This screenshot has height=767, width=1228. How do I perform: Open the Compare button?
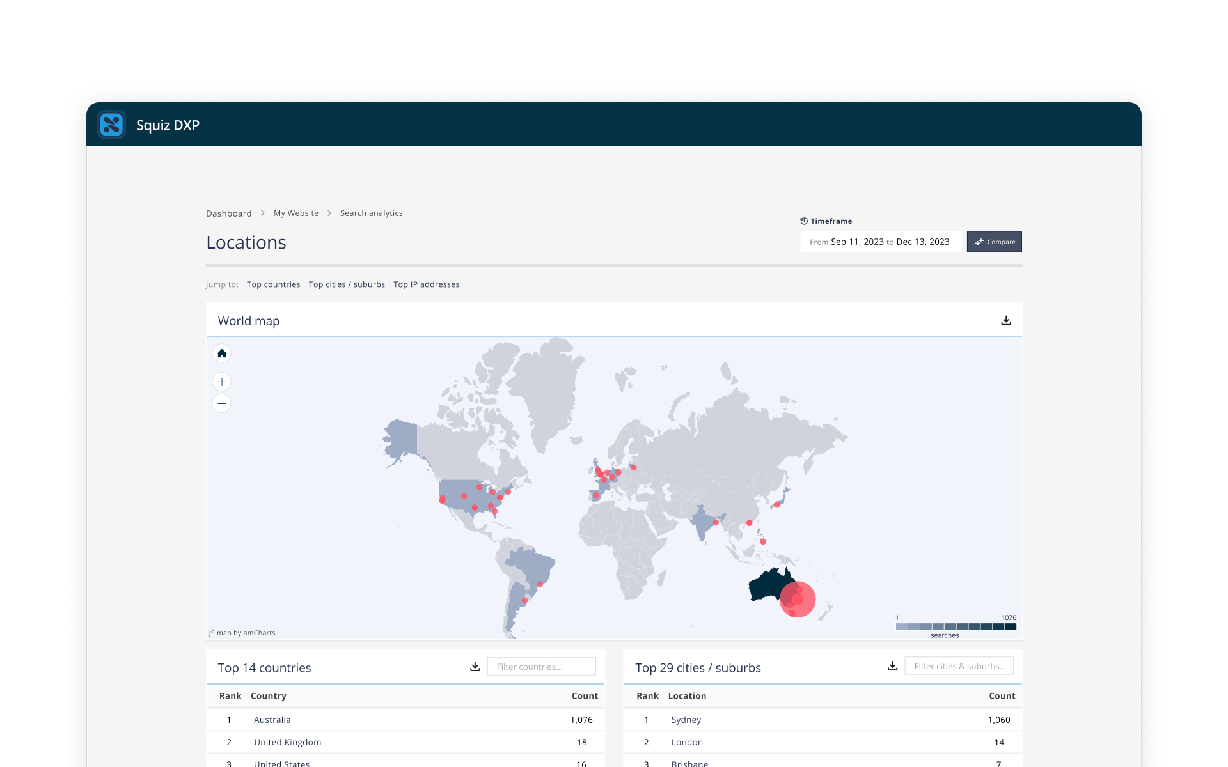point(995,242)
